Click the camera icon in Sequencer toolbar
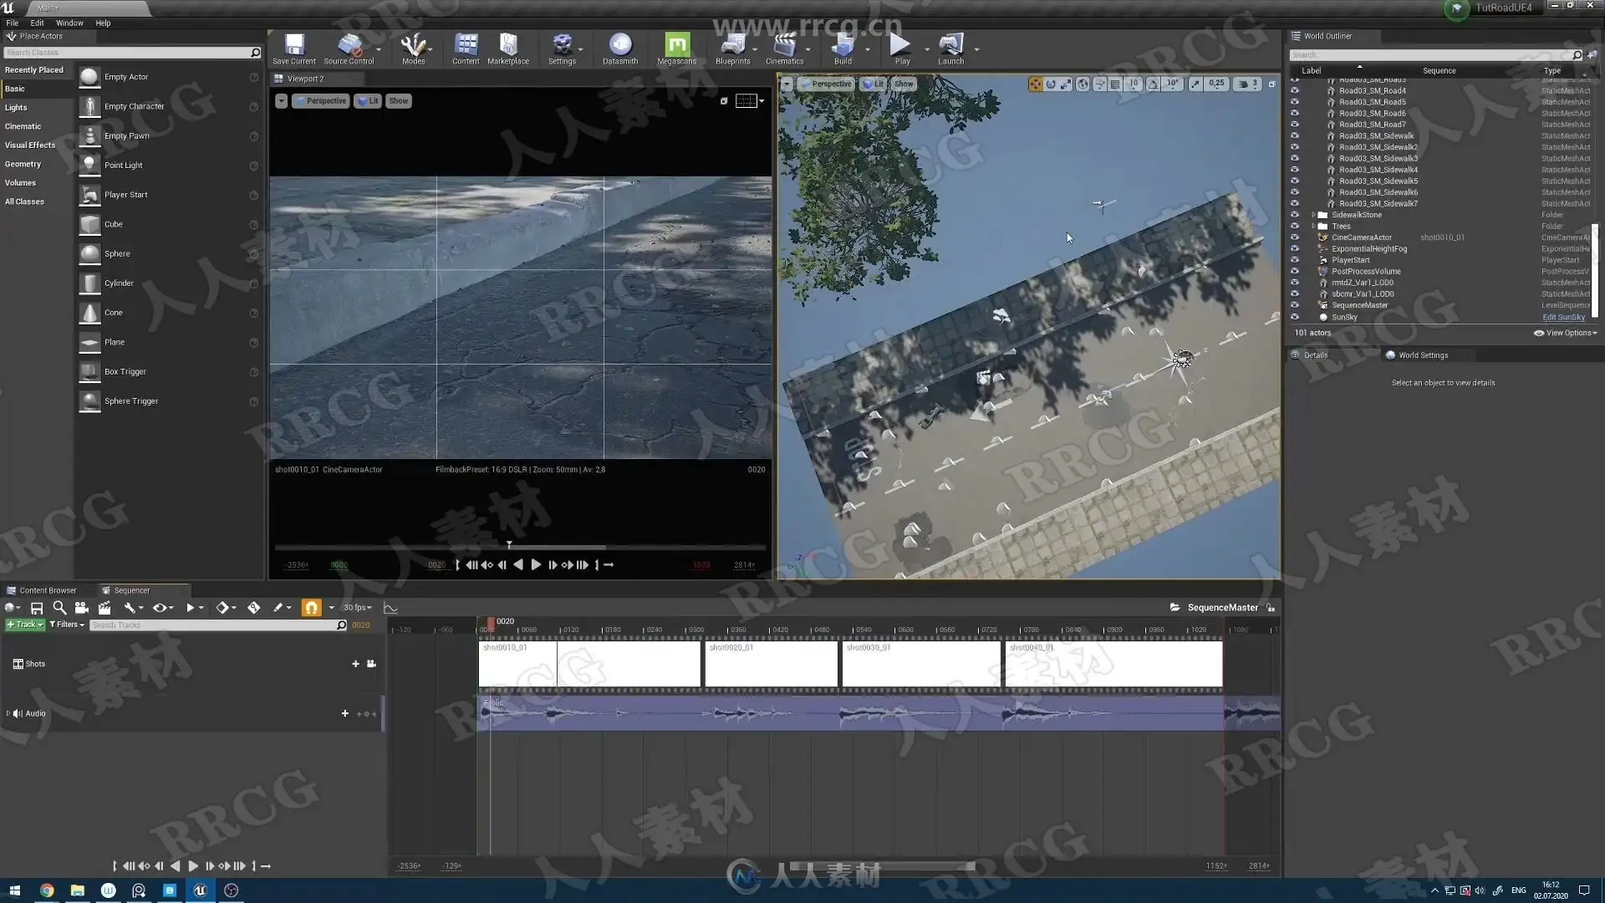 pos(81,608)
